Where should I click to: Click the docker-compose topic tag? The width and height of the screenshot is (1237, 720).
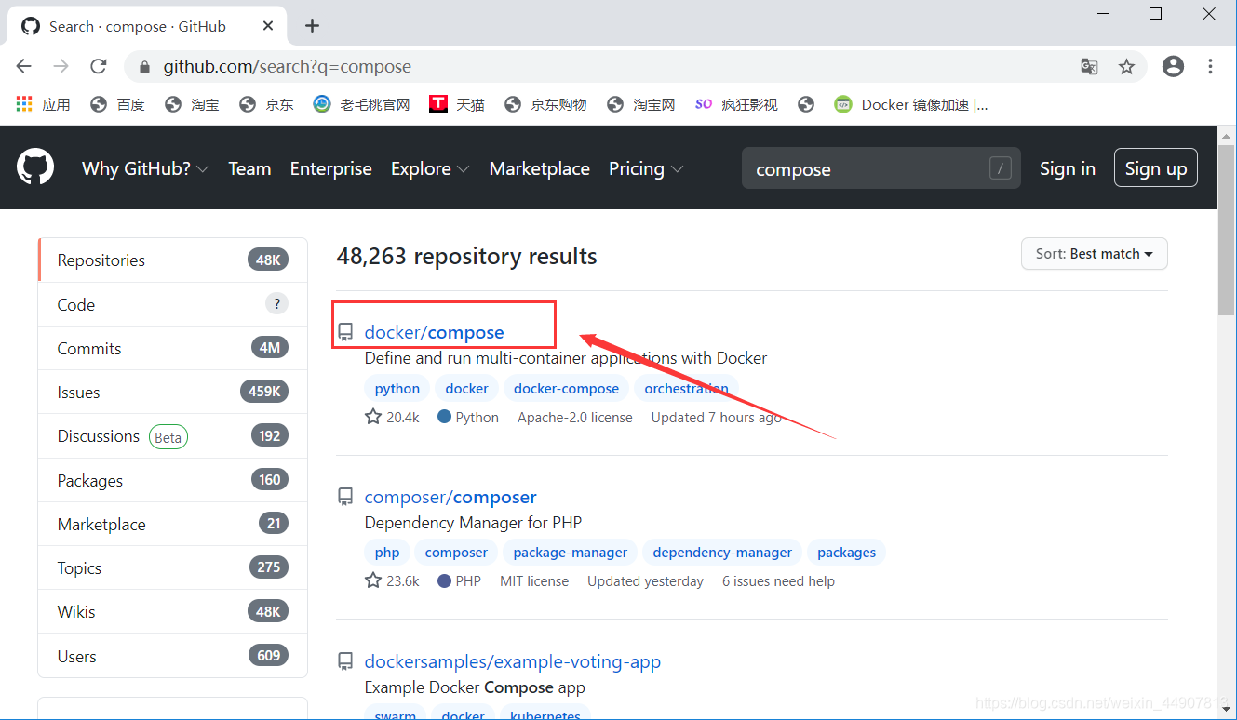[x=566, y=388]
